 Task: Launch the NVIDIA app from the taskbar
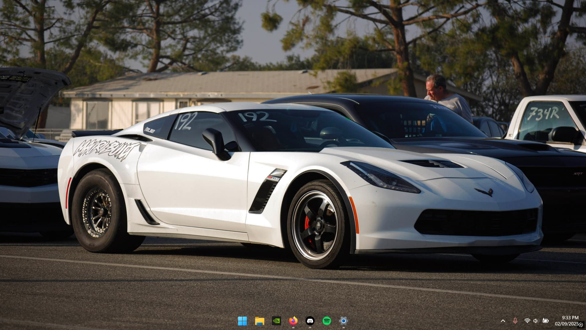(x=276, y=321)
